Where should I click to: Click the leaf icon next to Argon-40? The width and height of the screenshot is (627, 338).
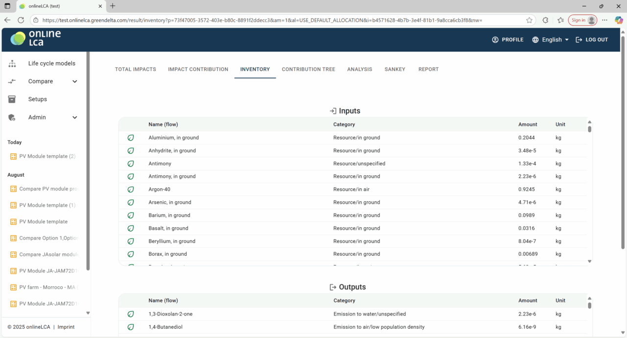(131, 190)
